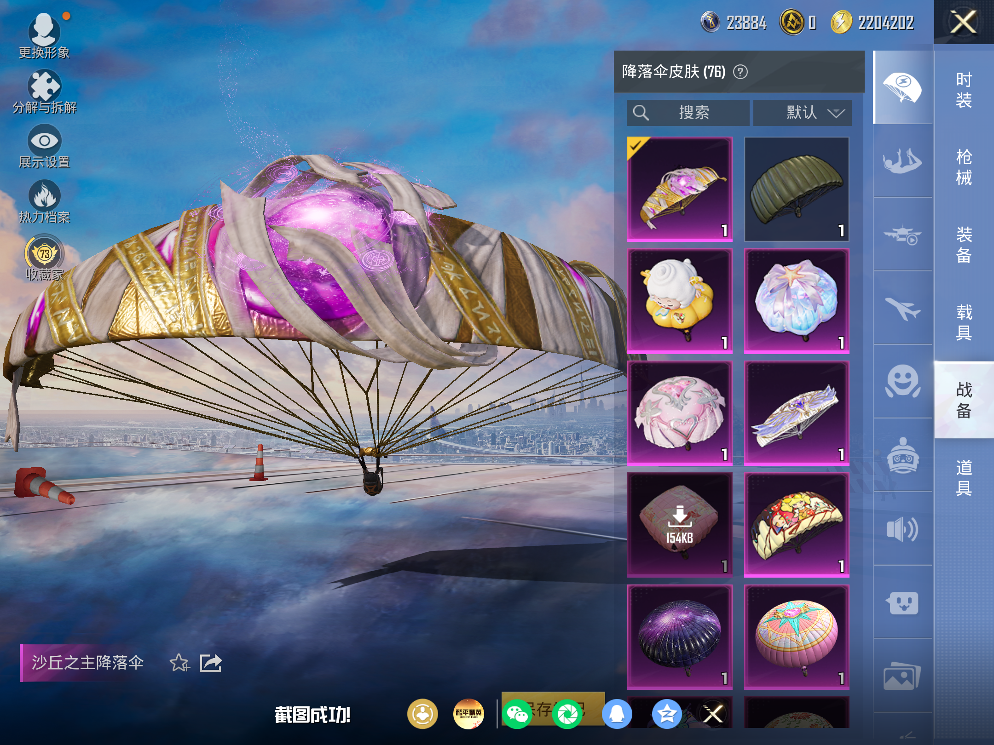994x745 pixels.
Task: Switch to the 时装 tab
Action: click(x=964, y=90)
